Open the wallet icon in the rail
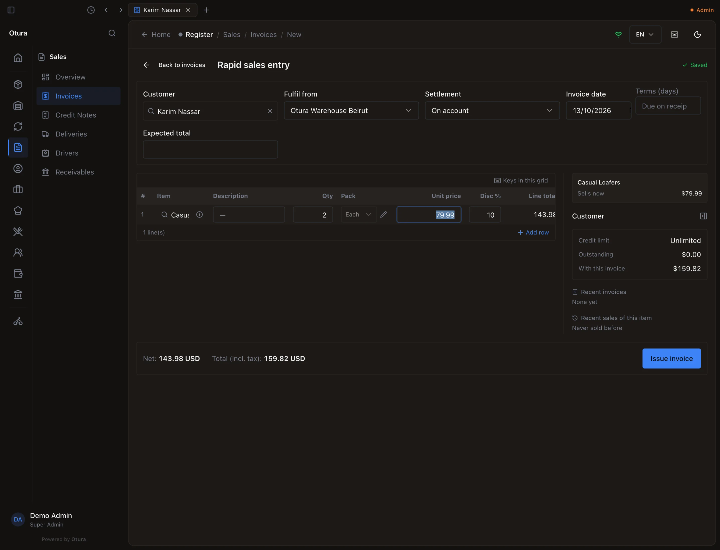720x550 pixels. [x=18, y=273]
